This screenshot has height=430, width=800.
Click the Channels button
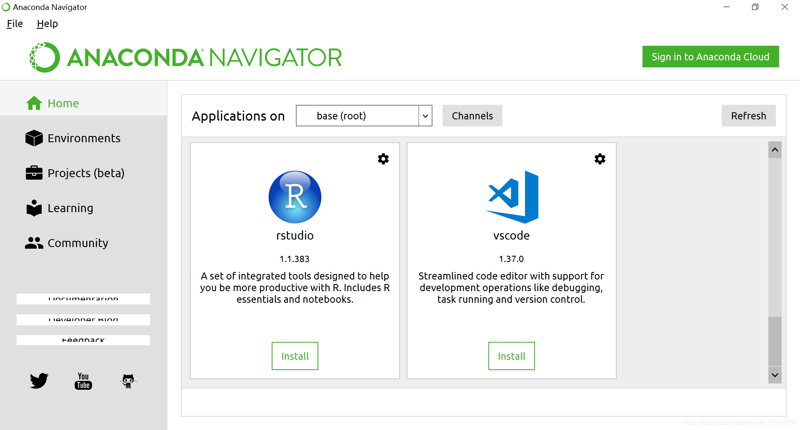click(x=472, y=116)
